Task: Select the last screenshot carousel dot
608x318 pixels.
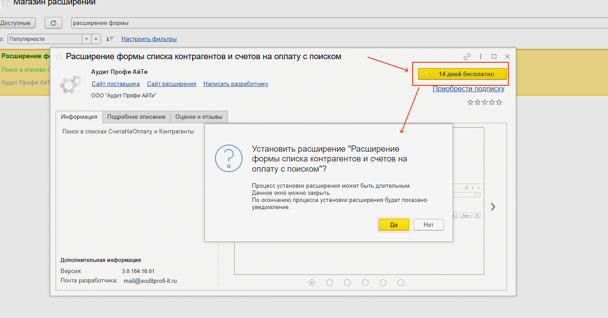Action: [x=401, y=282]
